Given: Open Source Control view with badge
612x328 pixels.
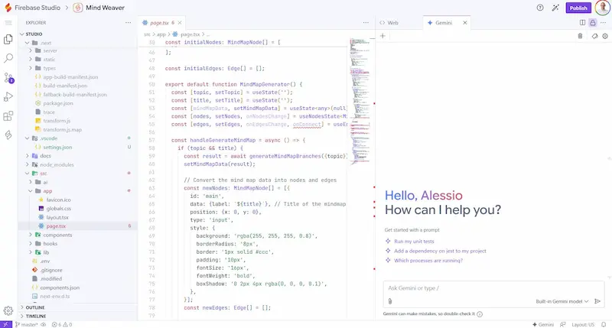Looking at the screenshot, I should click(x=8, y=78).
